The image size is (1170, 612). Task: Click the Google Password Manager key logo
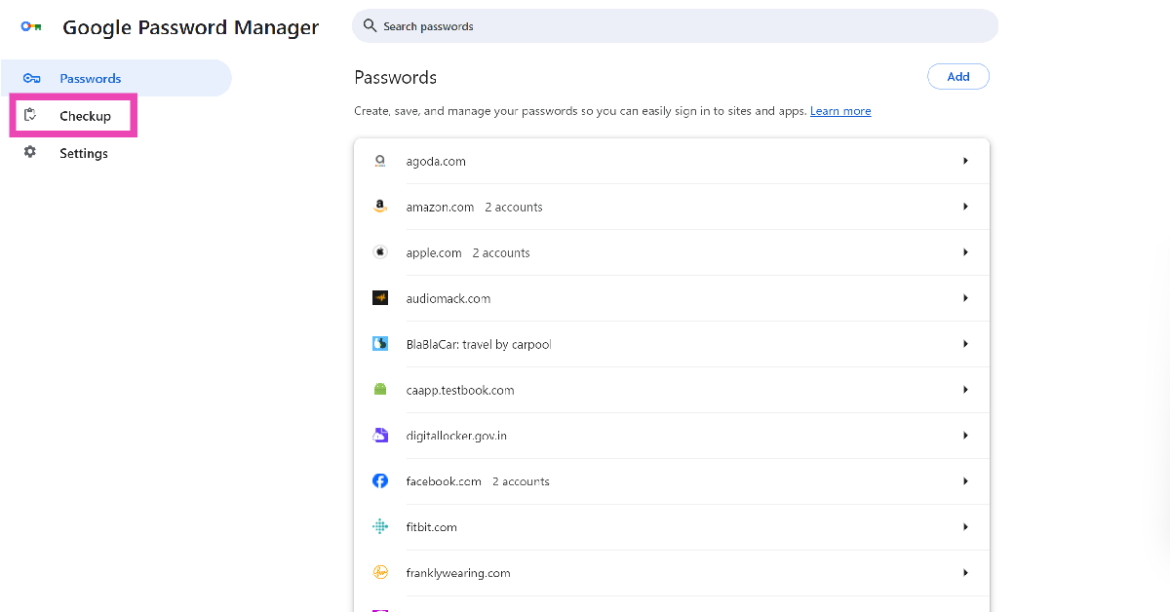(x=31, y=27)
